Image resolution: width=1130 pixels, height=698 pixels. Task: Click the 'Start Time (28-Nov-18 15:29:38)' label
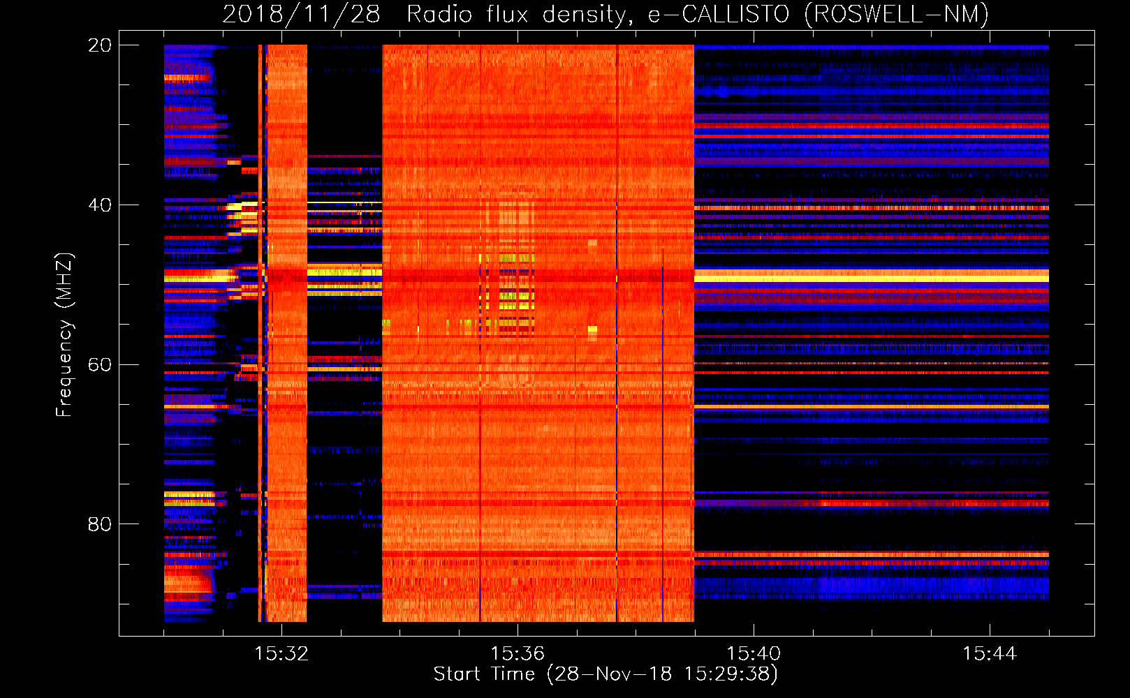coord(606,674)
